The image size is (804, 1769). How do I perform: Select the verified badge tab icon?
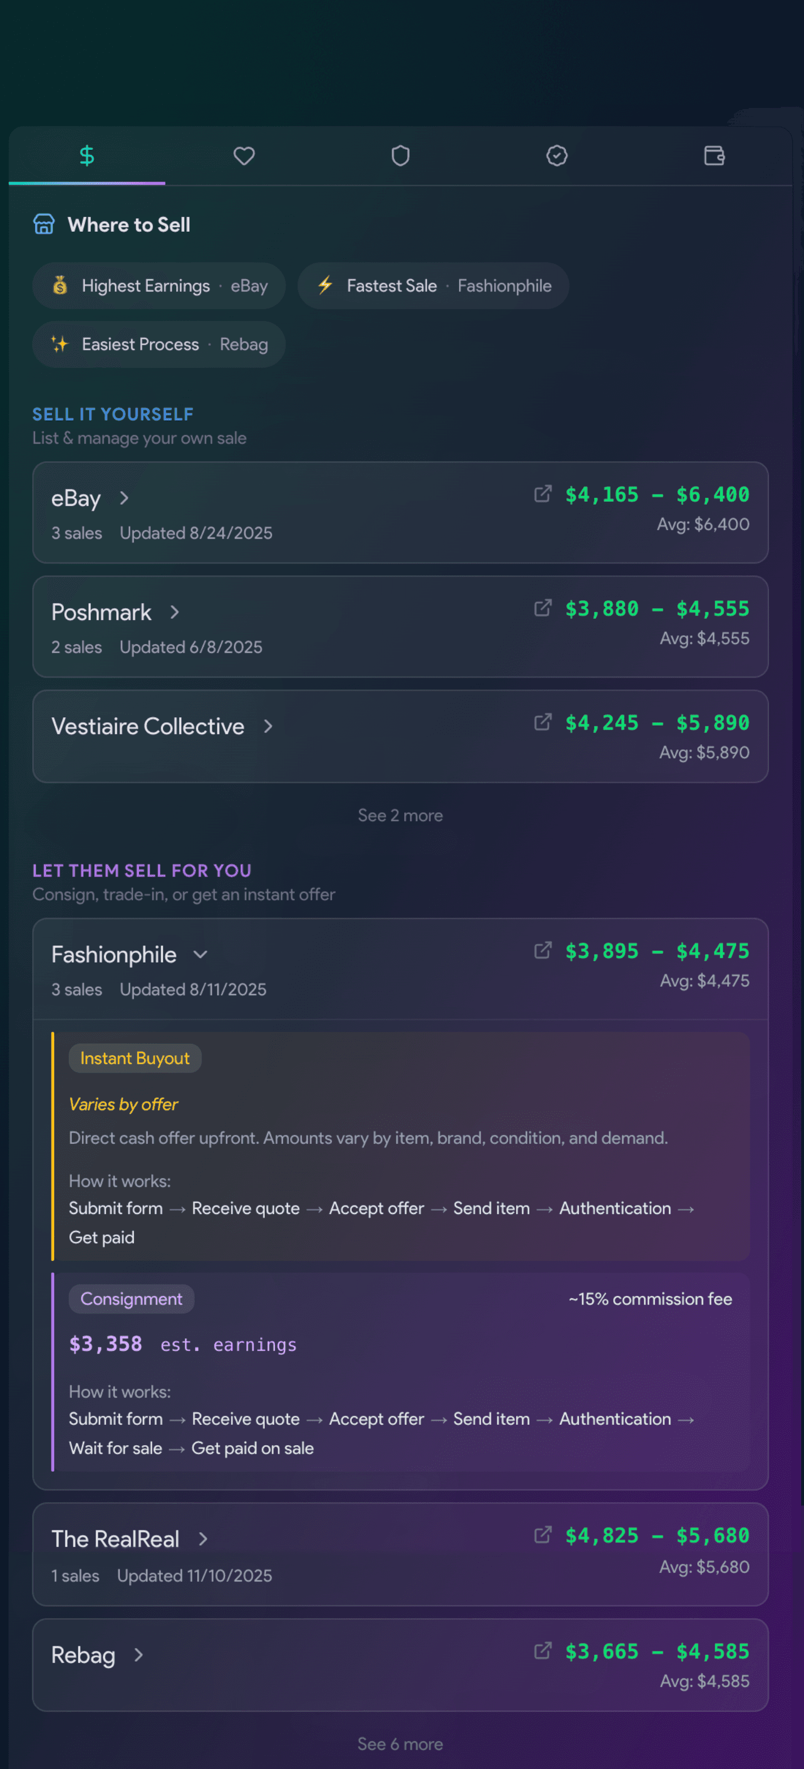coord(557,156)
